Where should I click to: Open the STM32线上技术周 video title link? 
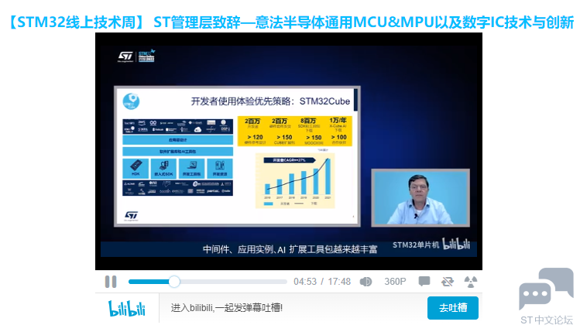coord(290,22)
